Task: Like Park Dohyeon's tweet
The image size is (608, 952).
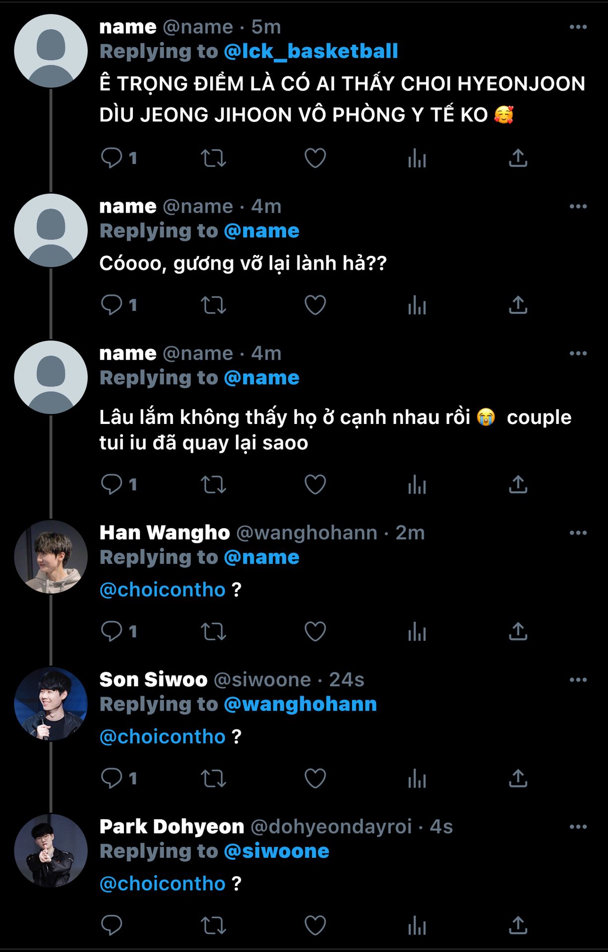Action: [x=315, y=925]
